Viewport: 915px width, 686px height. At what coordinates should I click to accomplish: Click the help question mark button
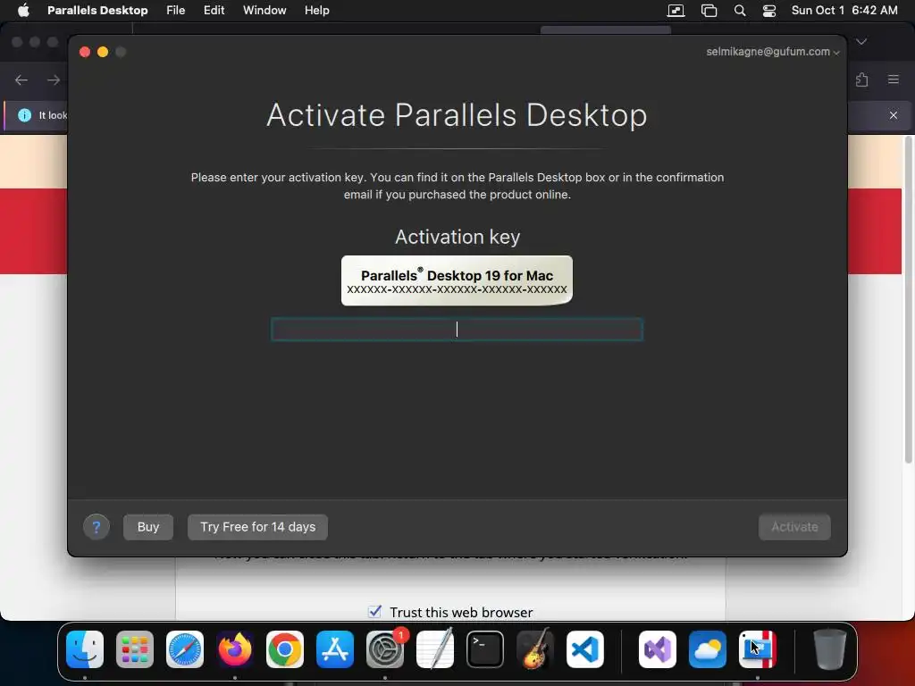(97, 527)
